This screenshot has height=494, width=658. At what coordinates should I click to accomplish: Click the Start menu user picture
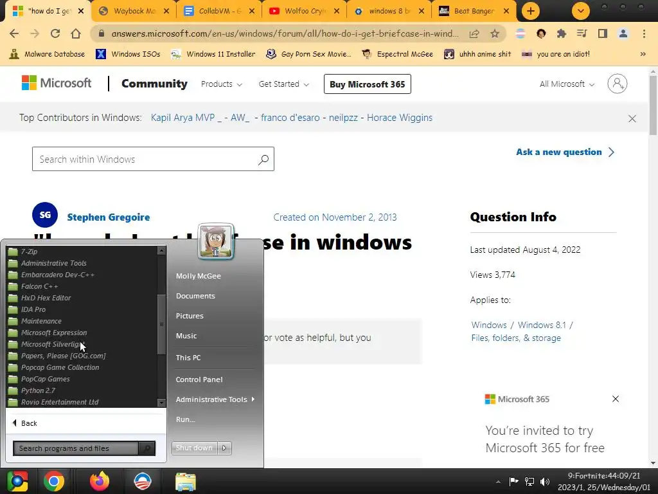coord(216,241)
